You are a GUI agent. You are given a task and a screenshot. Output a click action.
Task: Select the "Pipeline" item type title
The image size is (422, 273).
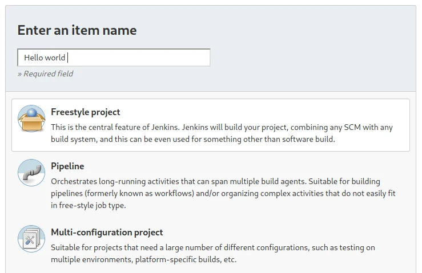pos(67,166)
